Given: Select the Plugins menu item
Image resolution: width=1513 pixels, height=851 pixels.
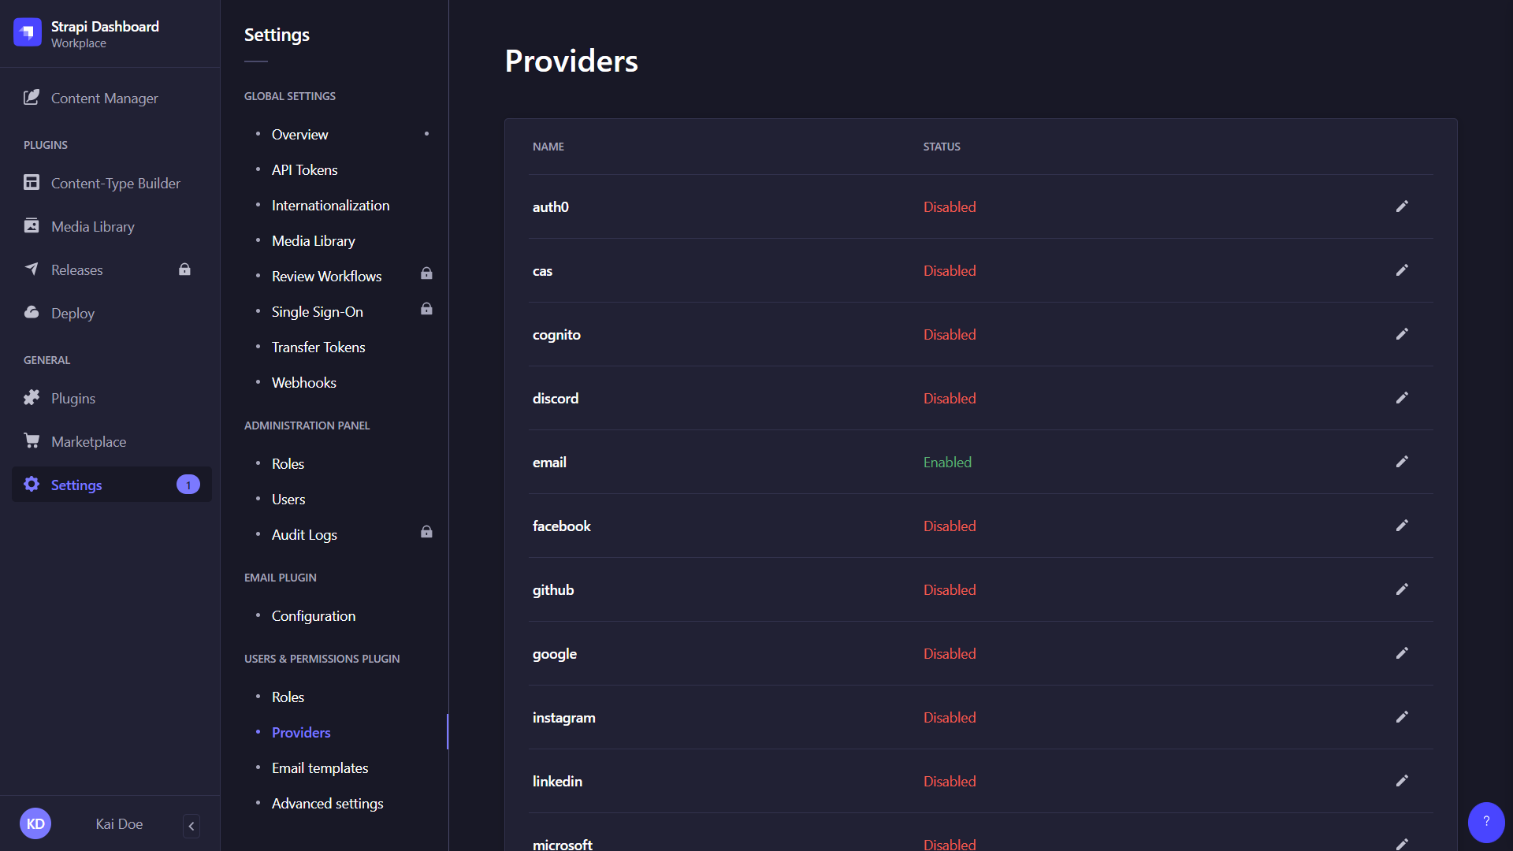Looking at the screenshot, I should pos(72,398).
